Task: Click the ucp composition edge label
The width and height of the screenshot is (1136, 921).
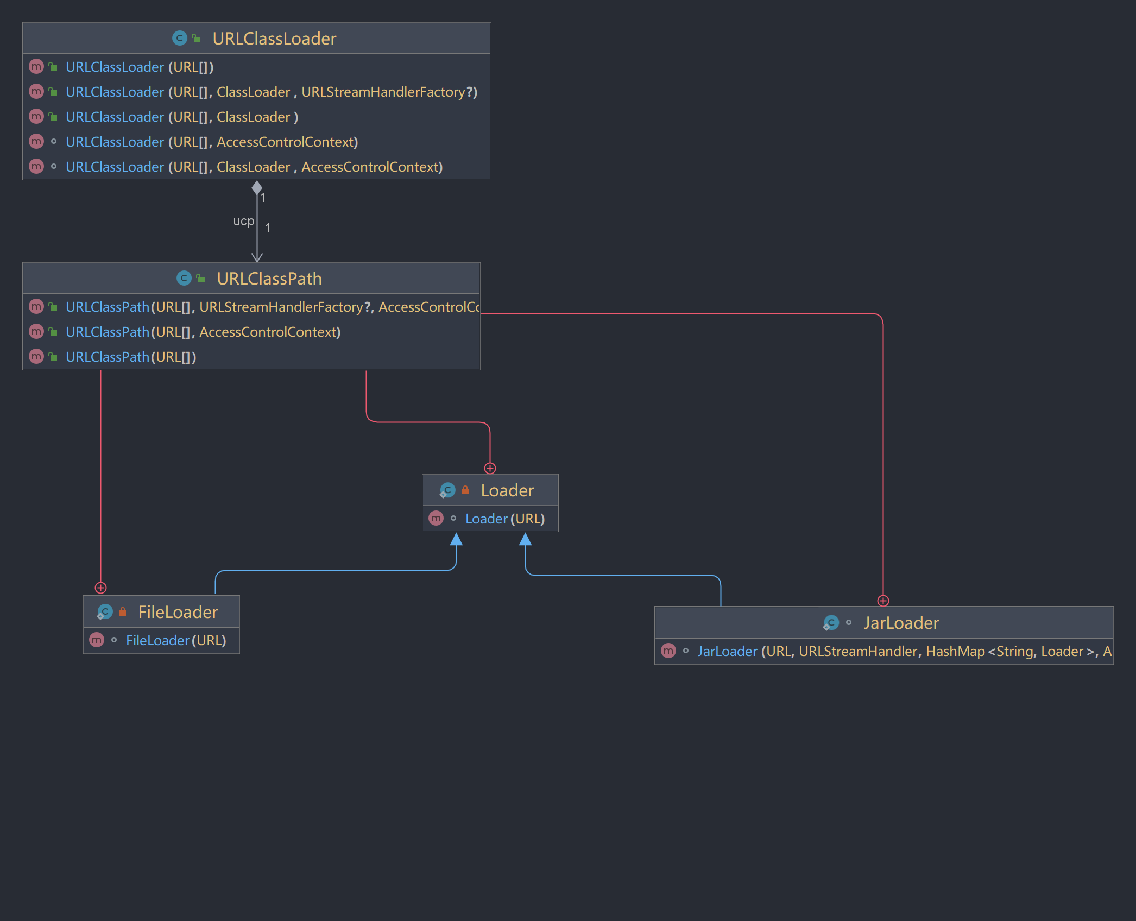Action: tap(243, 221)
